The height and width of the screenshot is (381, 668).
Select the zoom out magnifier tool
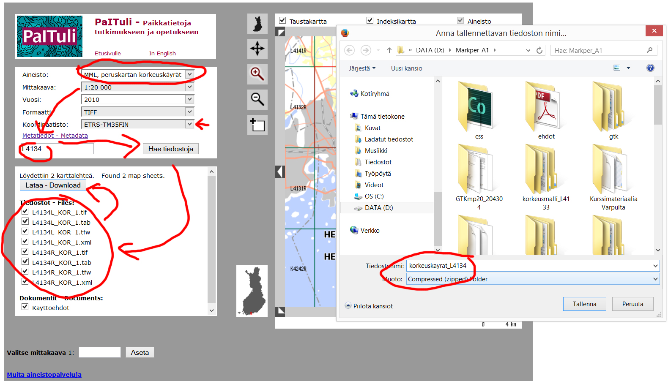257,99
